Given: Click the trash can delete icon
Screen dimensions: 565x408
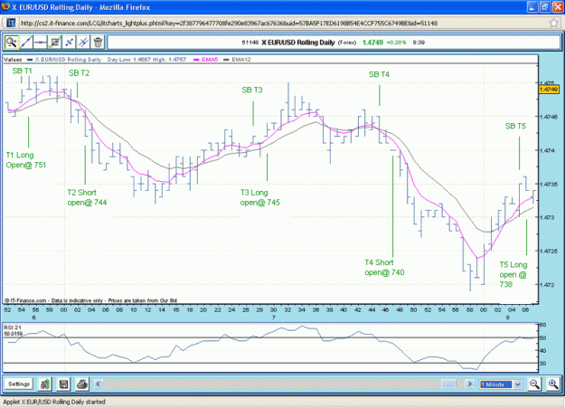Looking at the screenshot, I should (98, 43).
